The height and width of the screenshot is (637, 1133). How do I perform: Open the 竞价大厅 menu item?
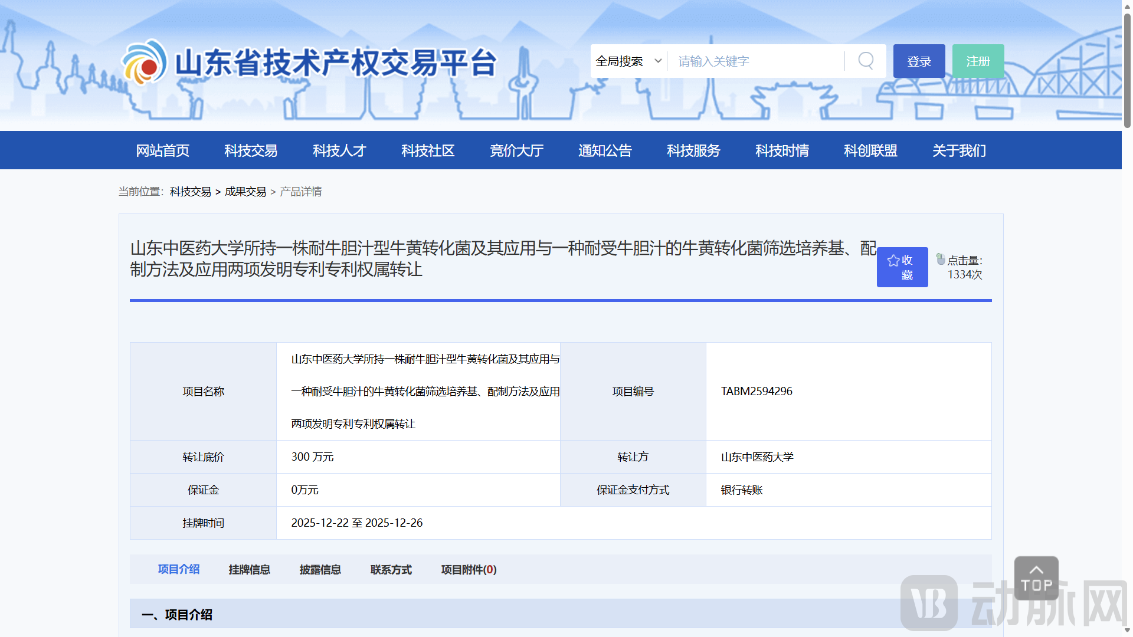click(x=516, y=150)
